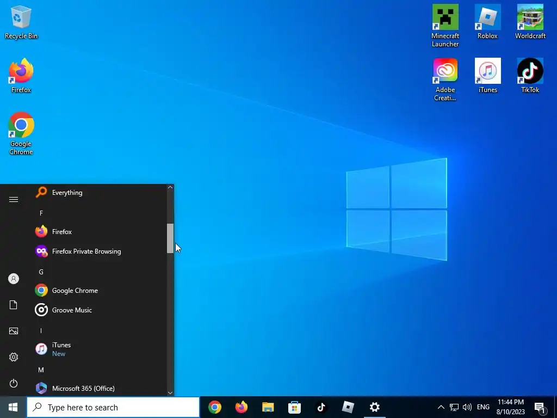
Task: Open the Power options icon
Action: (14, 383)
